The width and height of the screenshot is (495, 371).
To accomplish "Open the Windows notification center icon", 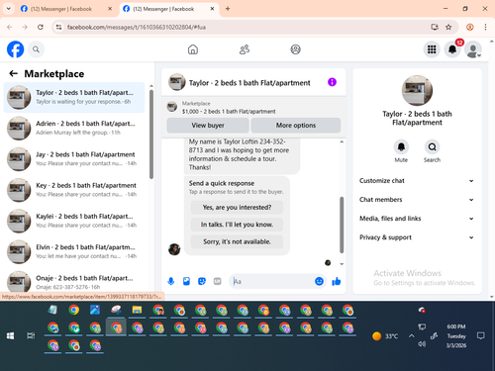I will point(481,335).
